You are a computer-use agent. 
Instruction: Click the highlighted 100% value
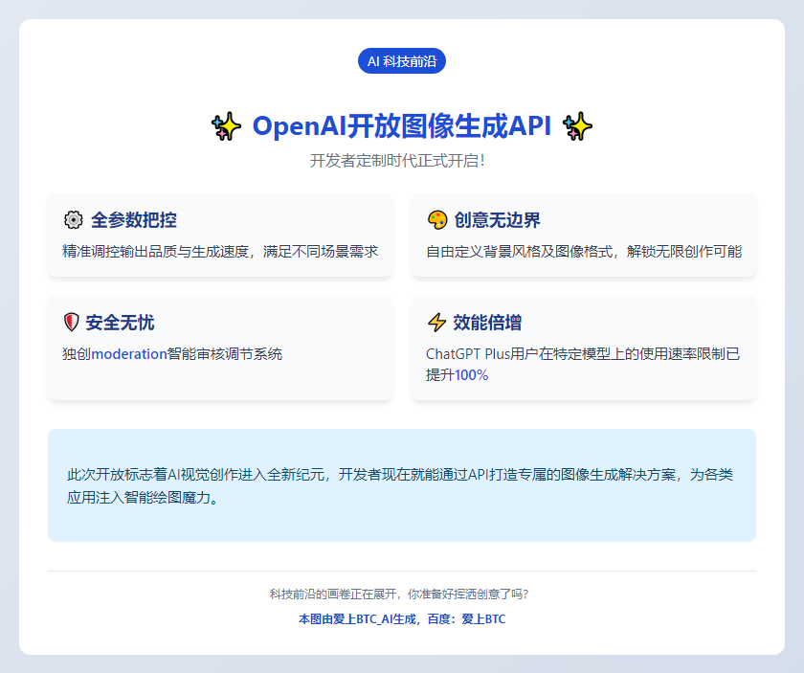pyautogui.click(x=471, y=375)
